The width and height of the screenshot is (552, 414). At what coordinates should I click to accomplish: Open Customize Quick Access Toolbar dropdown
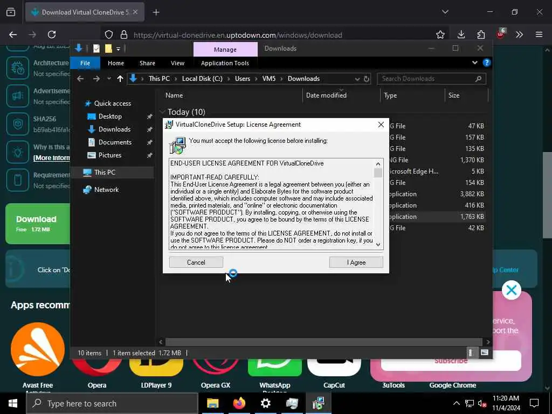coord(118,49)
